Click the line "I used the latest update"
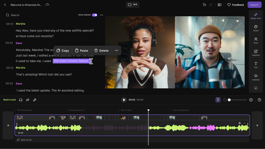 [50, 90]
